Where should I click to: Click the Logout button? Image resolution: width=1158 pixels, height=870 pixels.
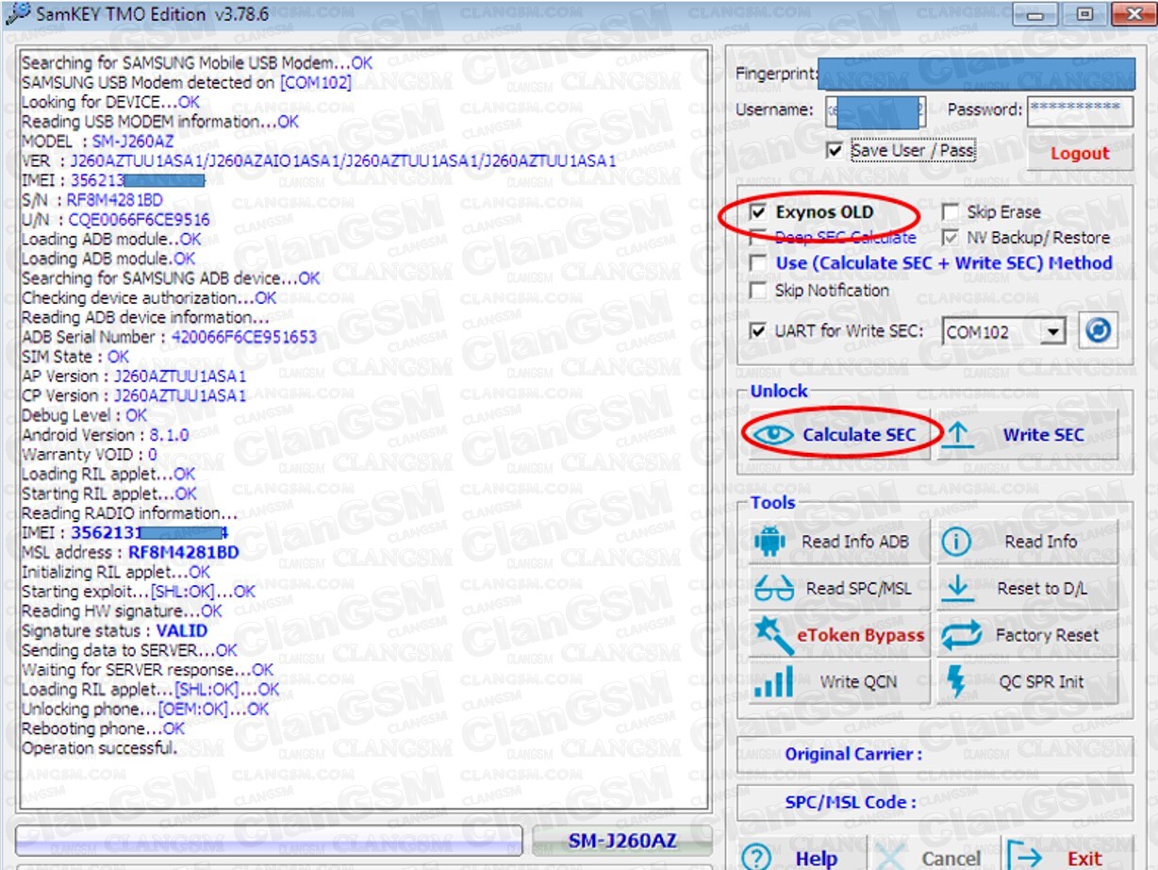point(1080,154)
